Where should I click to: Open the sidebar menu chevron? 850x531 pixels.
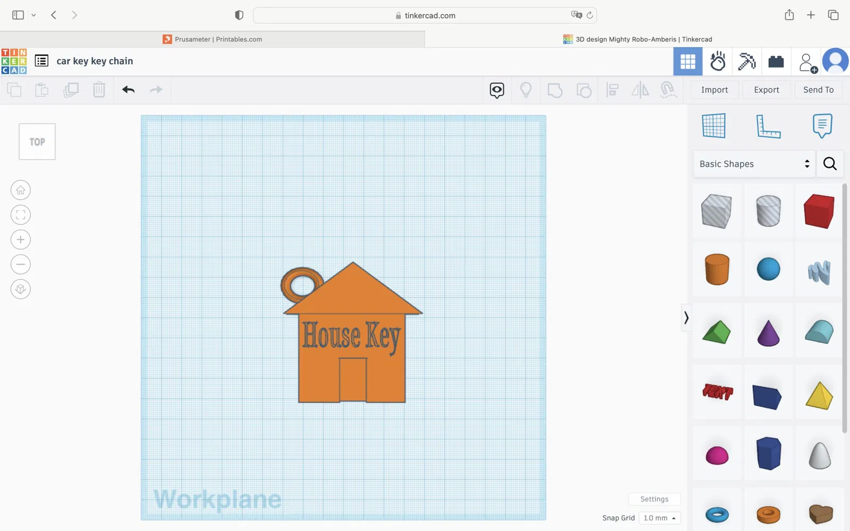pos(33,15)
